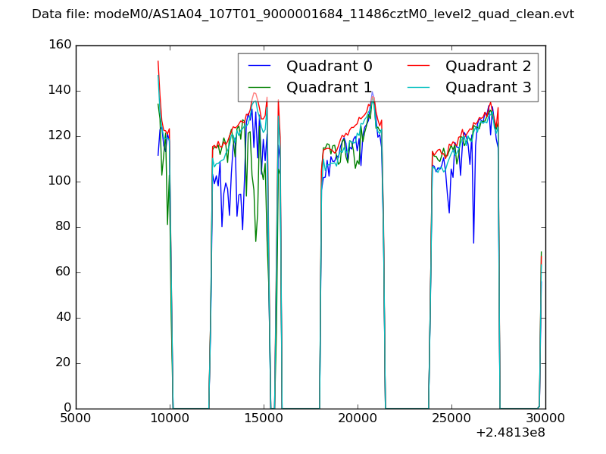Click the y-axis tick label 100
606x454 pixels.
coord(60,182)
